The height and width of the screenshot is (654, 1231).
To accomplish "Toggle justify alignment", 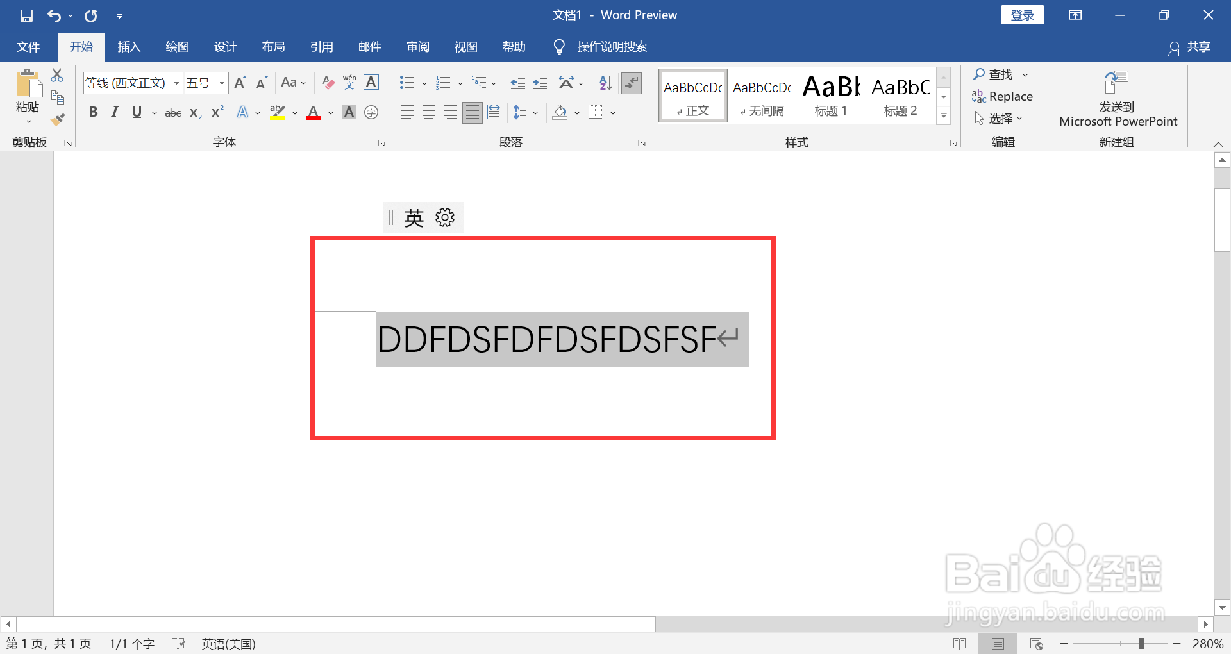I will 473,113.
